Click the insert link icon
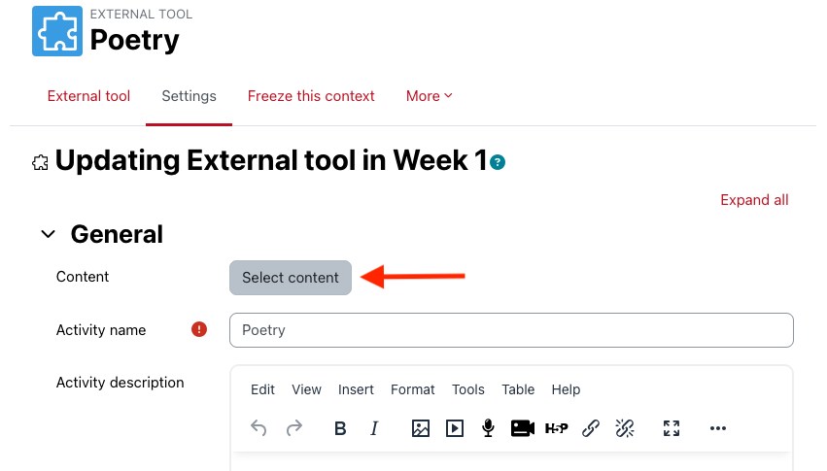The image size is (827, 471). [x=590, y=428]
